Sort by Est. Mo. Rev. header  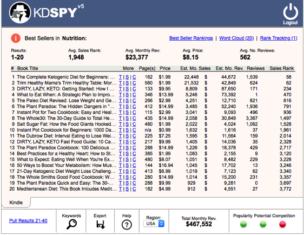click(x=229, y=68)
